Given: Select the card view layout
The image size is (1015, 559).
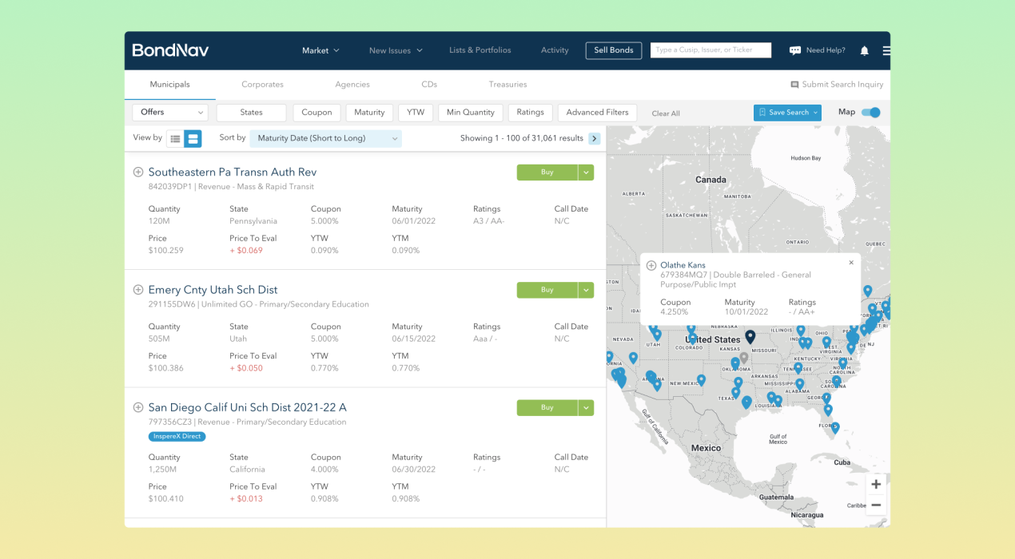Looking at the screenshot, I should point(193,139).
